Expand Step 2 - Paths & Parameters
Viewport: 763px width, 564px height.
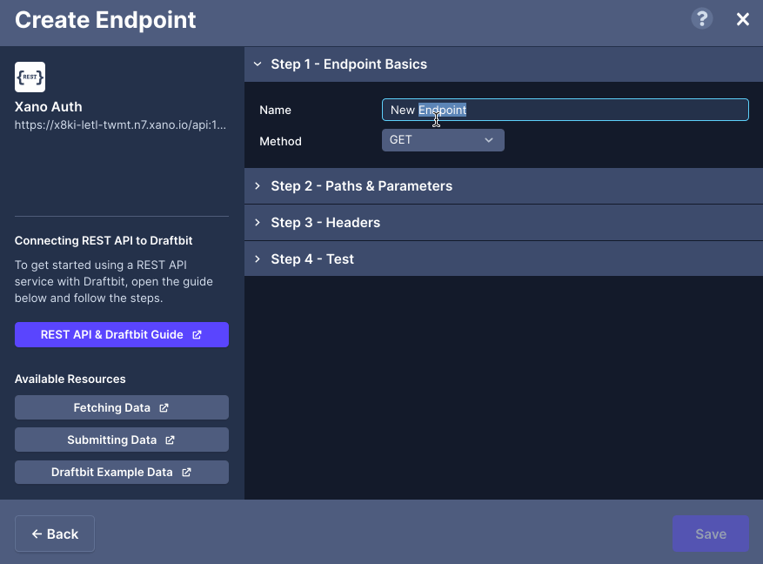click(x=504, y=186)
